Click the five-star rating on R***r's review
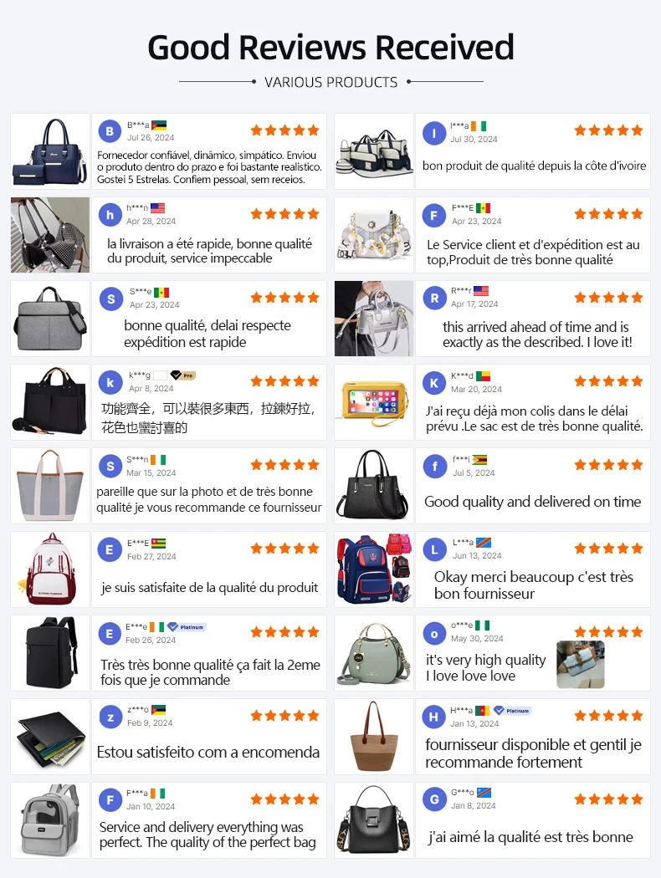Viewport: 661px width, 878px height. [x=608, y=298]
